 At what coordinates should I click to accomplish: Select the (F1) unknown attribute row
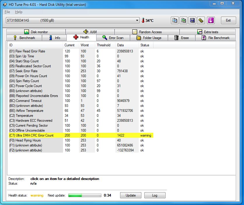click(81, 145)
